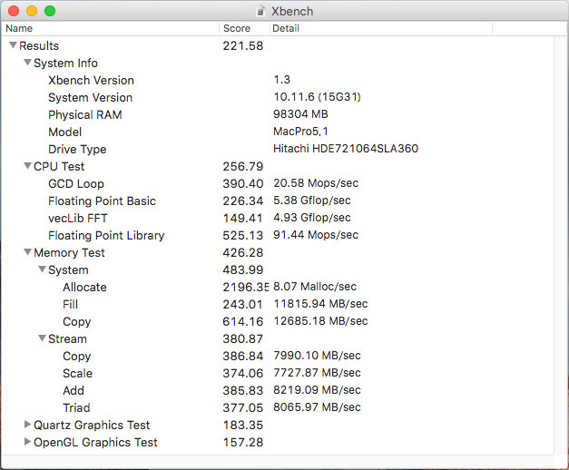Click the green zoom window button

coord(49,11)
